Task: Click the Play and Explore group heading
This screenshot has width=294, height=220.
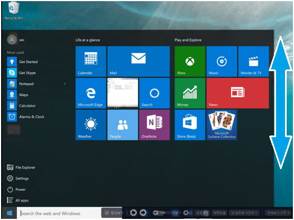Action: (x=188, y=40)
